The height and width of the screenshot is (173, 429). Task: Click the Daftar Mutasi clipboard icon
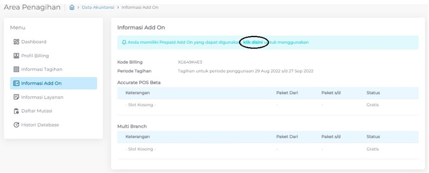[16, 111]
